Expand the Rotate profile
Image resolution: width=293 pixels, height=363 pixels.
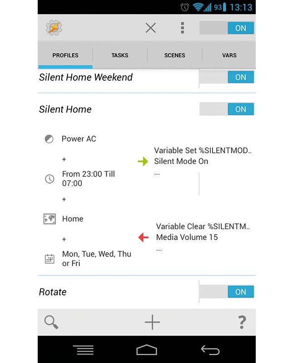click(53, 292)
